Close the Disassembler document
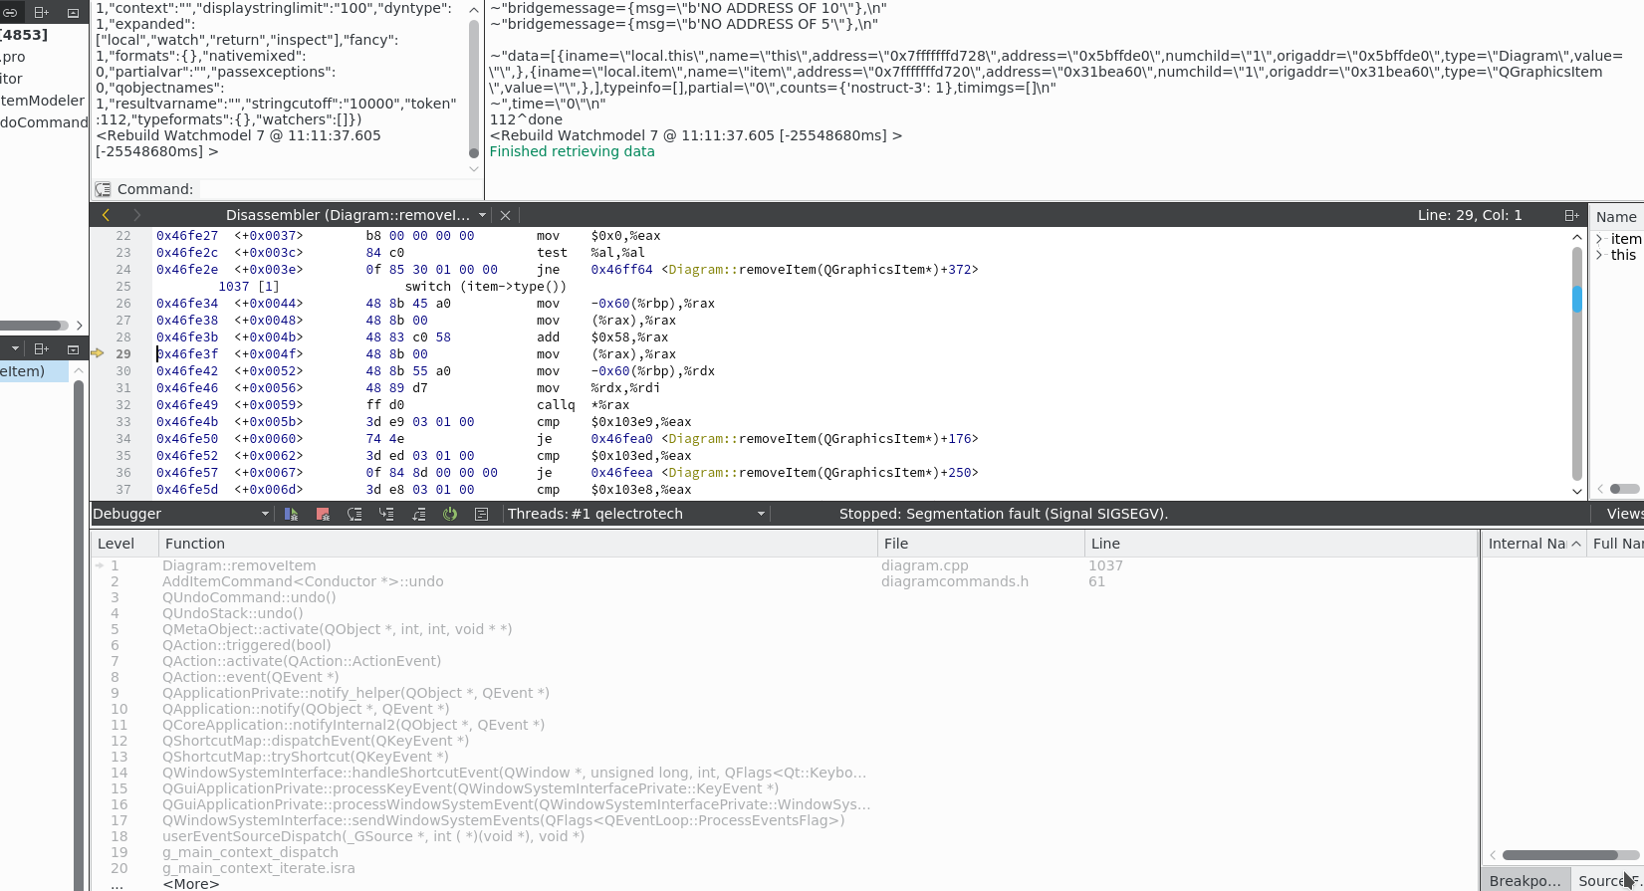1644x891 pixels. [505, 215]
